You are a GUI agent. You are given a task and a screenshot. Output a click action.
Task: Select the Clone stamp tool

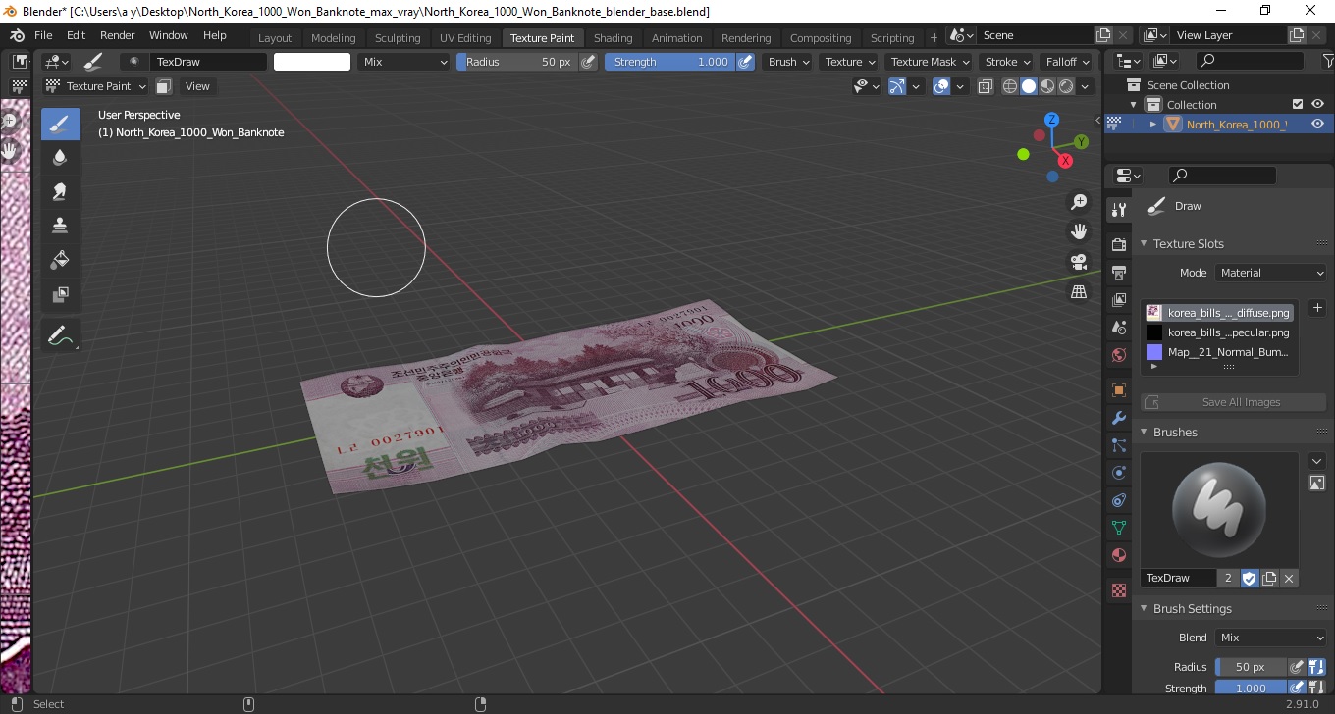click(60, 226)
